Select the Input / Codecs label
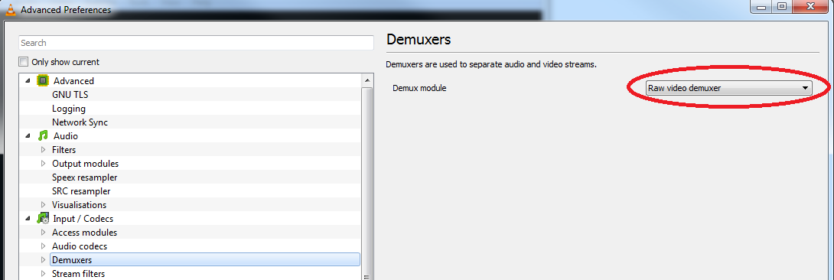This screenshot has height=280, width=834. pyautogui.click(x=83, y=218)
